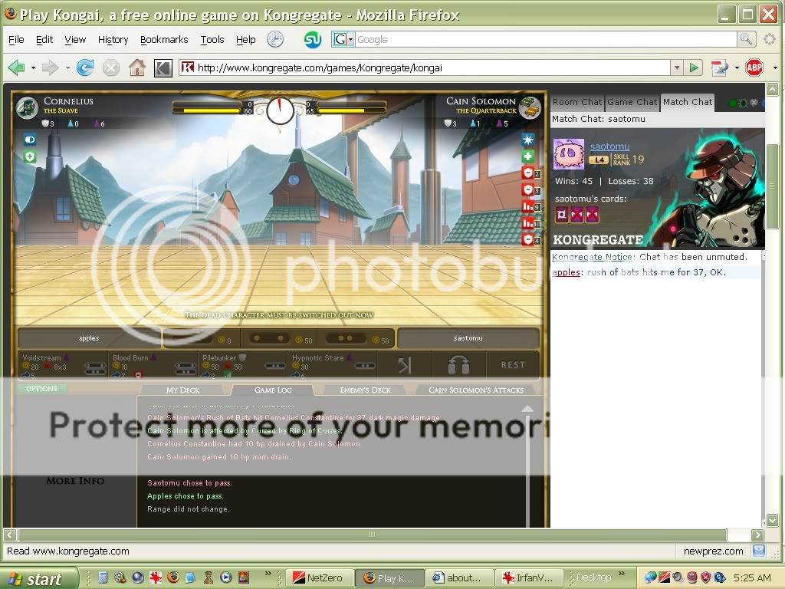The image size is (785, 589).
Task: Switch to the Room Chat tab
Action: [x=576, y=102]
